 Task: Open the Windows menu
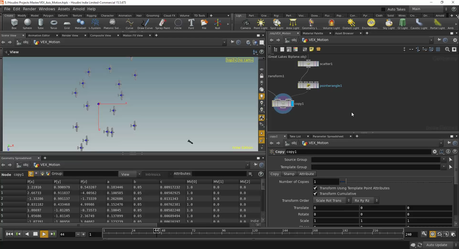[x=47, y=9]
